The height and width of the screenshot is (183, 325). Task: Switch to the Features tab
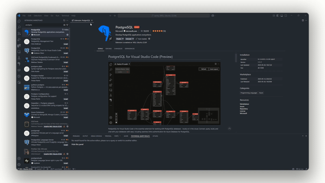coord(108,49)
